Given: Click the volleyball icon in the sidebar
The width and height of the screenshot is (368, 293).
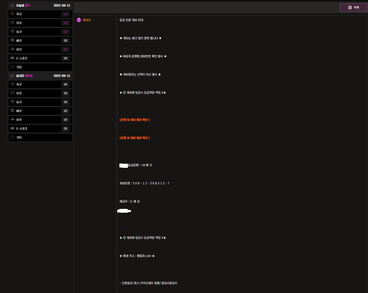Looking at the screenshot, I should pos(13,40).
